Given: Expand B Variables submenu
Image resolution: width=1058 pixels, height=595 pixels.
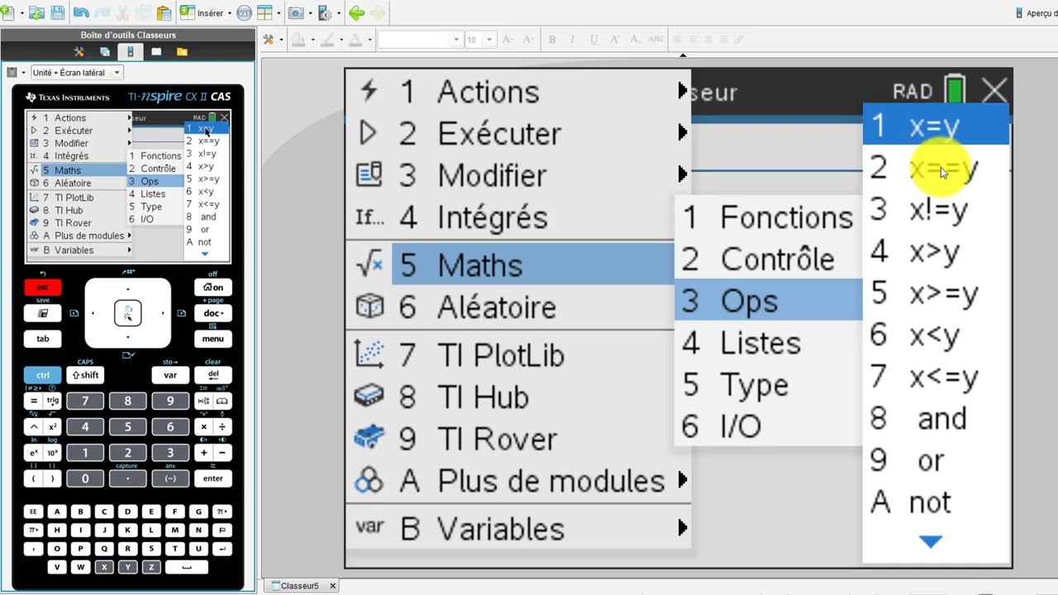Looking at the screenshot, I should tap(517, 529).
